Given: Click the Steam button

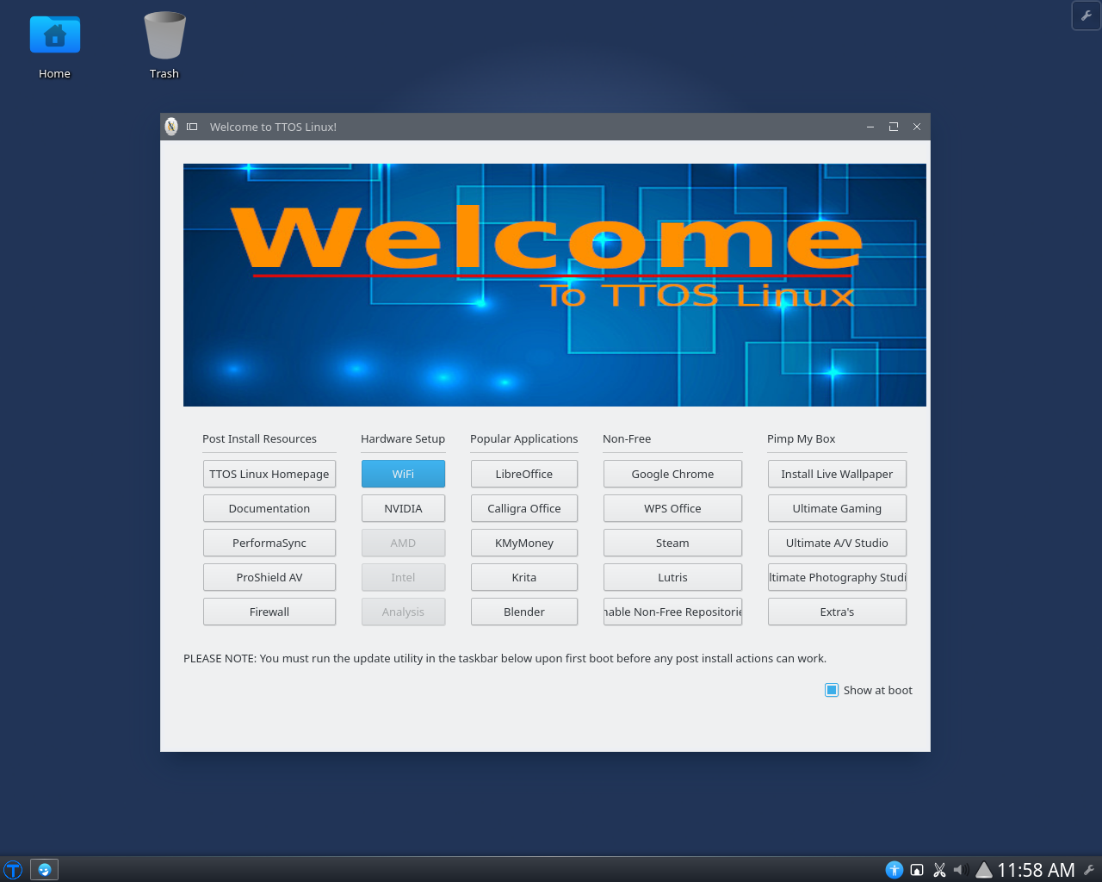Looking at the screenshot, I should pyautogui.click(x=672, y=543).
